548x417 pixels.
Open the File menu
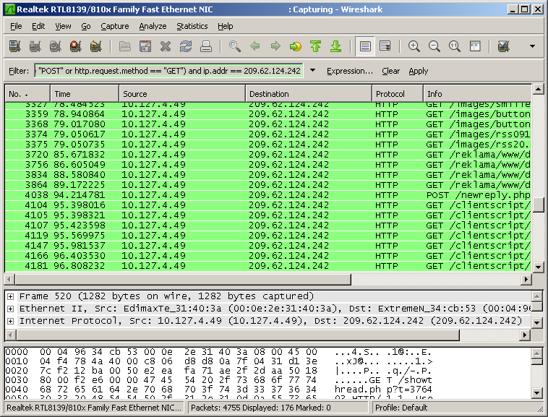tap(16, 26)
